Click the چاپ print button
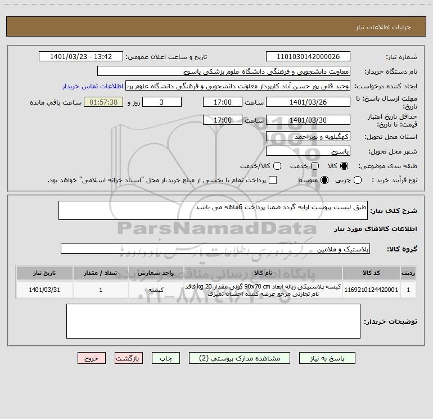Viewport: 433px width, 419px height. (x=166, y=358)
